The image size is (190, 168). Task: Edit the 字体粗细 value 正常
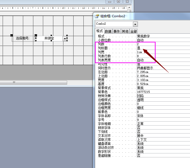point(163,124)
